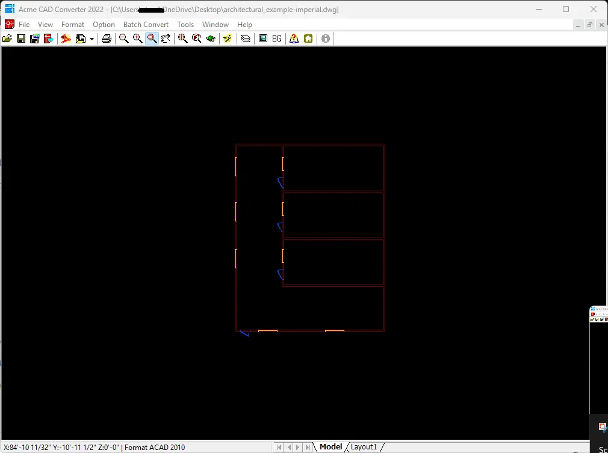
Task: Switch to the Layout1 tab
Action: [x=364, y=447]
